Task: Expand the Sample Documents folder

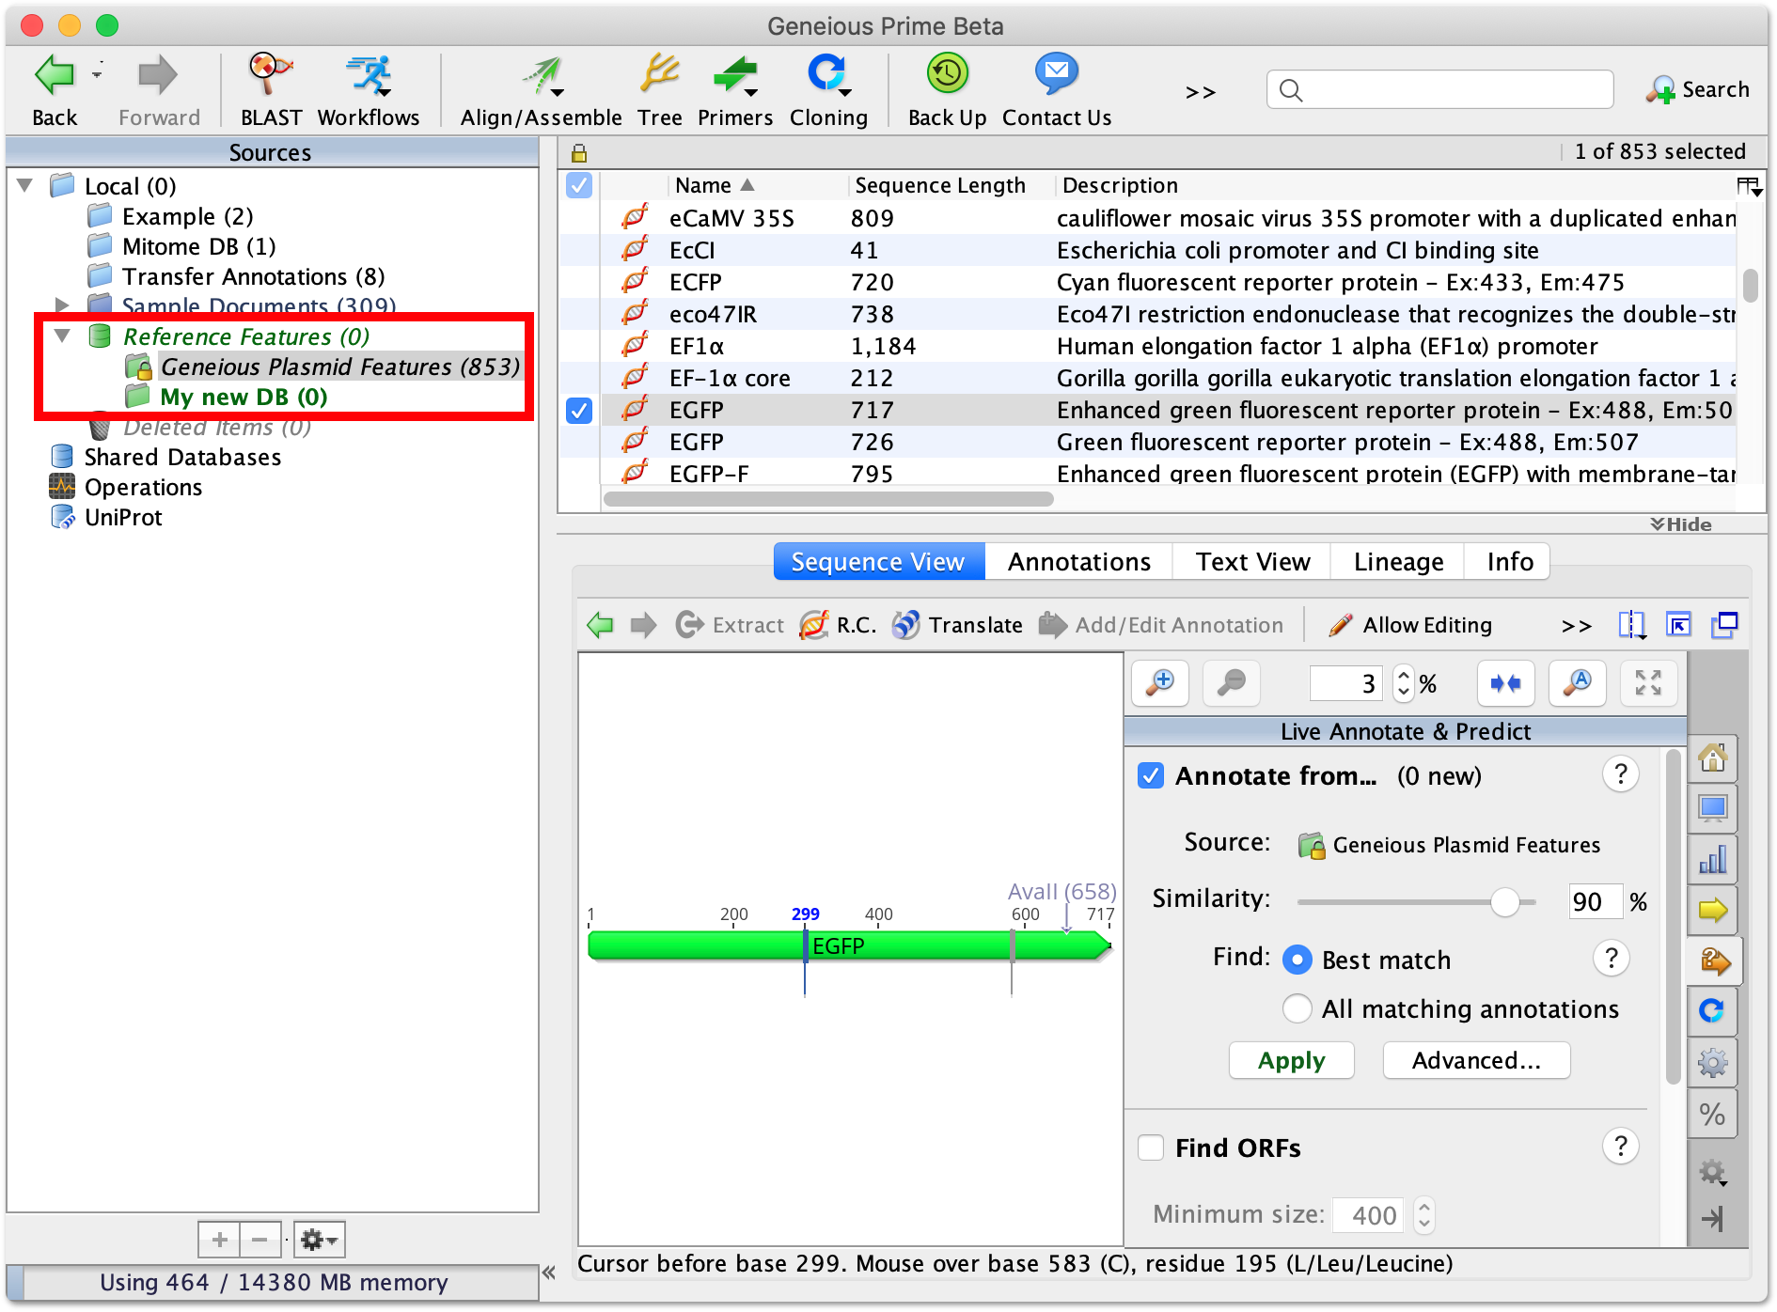Action: tap(62, 305)
